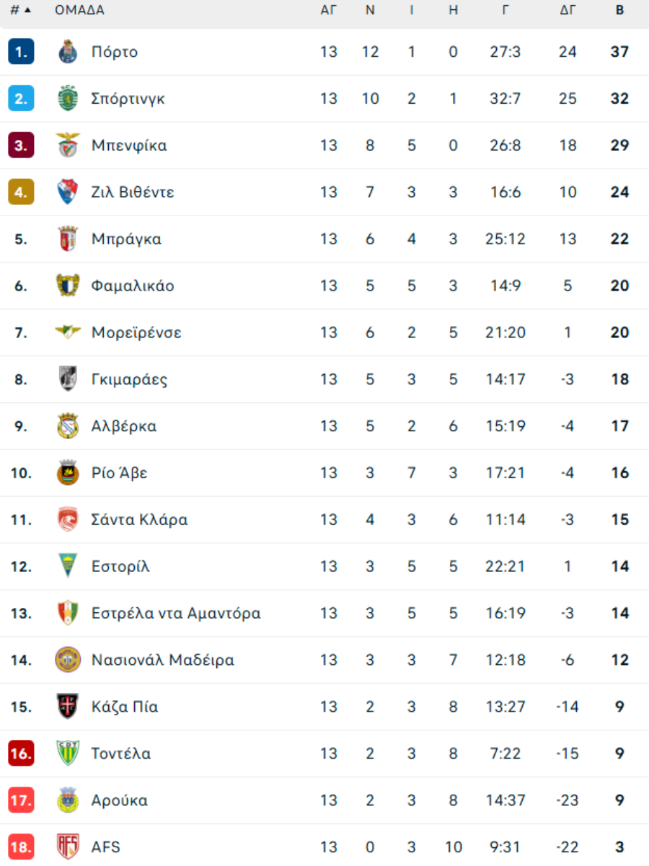Click the Braga club crest icon

click(x=68, y=239)
